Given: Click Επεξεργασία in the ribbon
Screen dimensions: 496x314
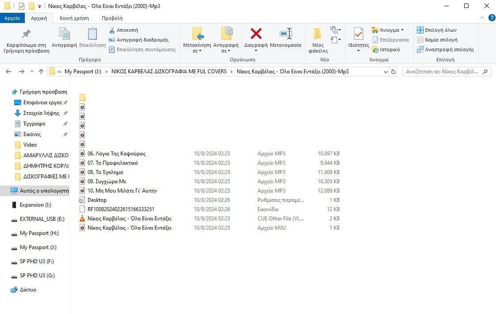Looking at the screenshot, I should coord(391,40).
